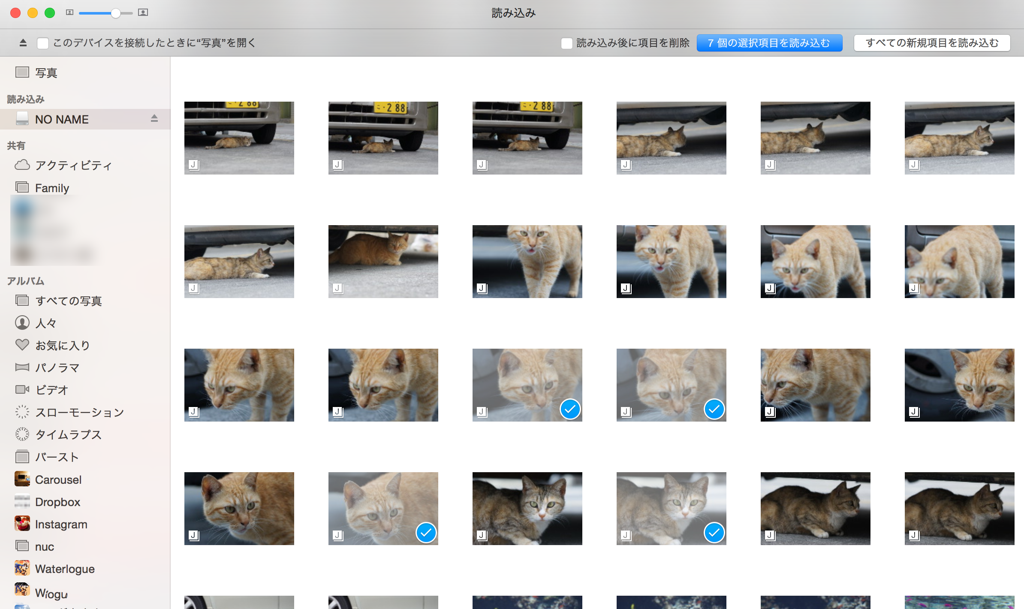Click the small thumbnail size icon

point(69,12)
